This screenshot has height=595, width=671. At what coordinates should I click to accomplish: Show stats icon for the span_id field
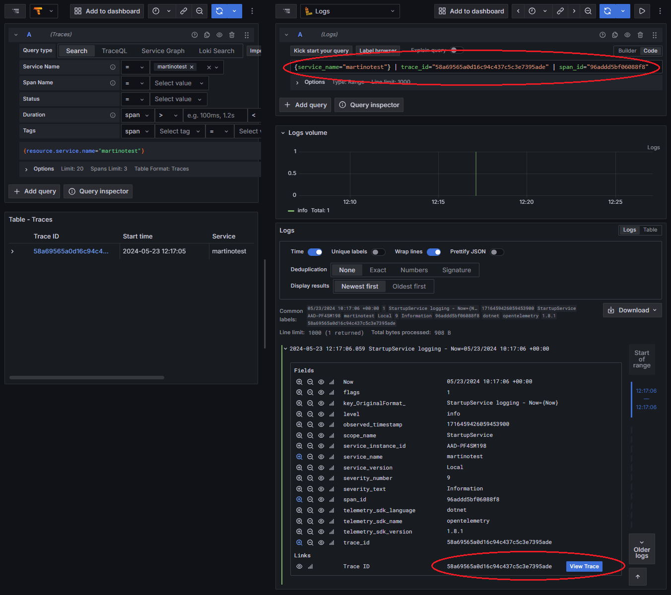point(332,500)
